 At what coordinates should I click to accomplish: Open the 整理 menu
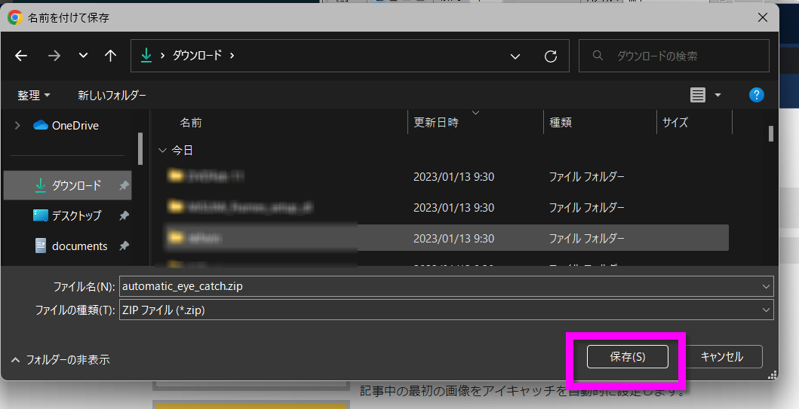click(x=34, y=96)
